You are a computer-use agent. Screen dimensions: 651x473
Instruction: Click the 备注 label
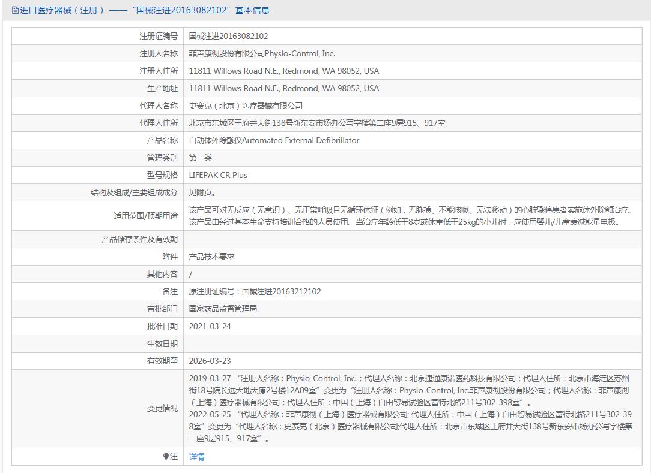tap(170, 291)
